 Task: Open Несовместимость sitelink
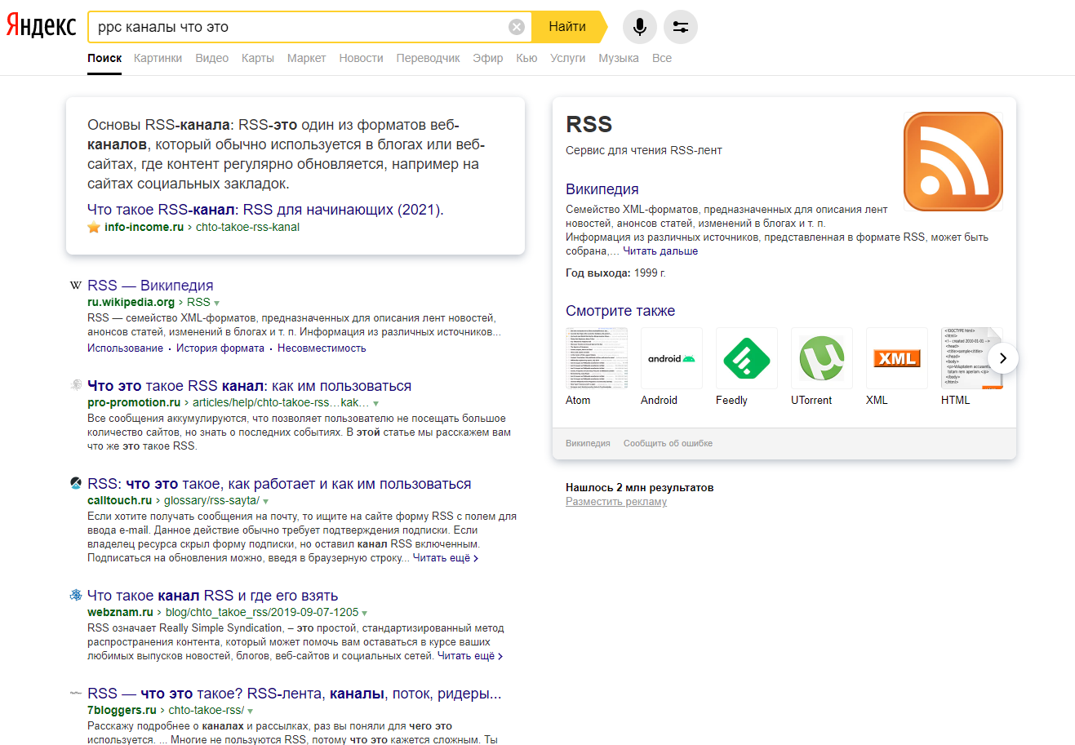(322, 348)
